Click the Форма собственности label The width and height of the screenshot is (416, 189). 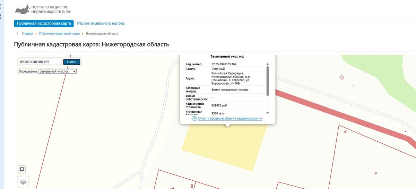196,97
